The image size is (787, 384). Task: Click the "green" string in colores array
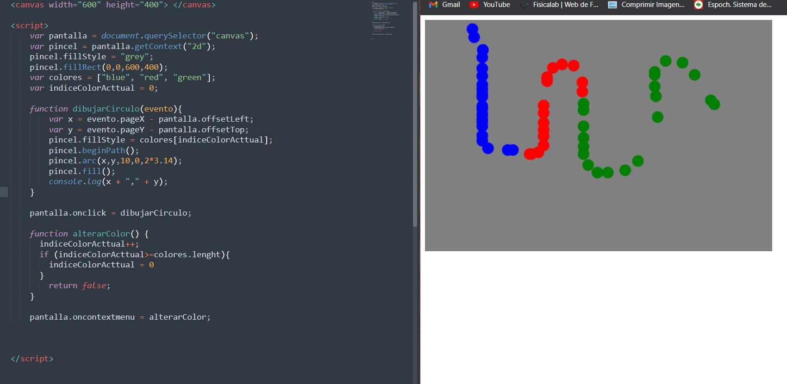189,77
